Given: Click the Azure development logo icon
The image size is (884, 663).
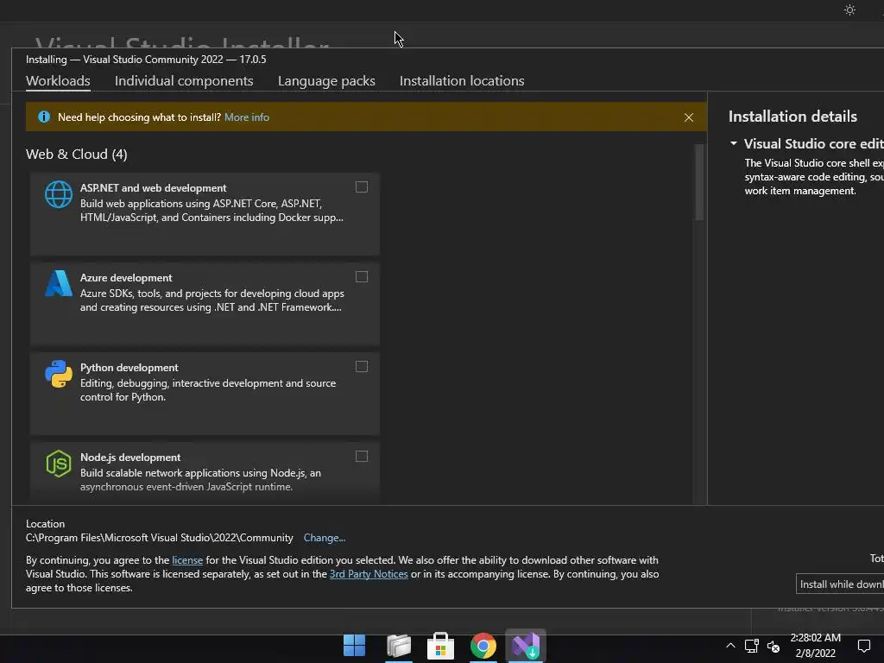Looking at the screenshot, I should (x=59, y=283).
